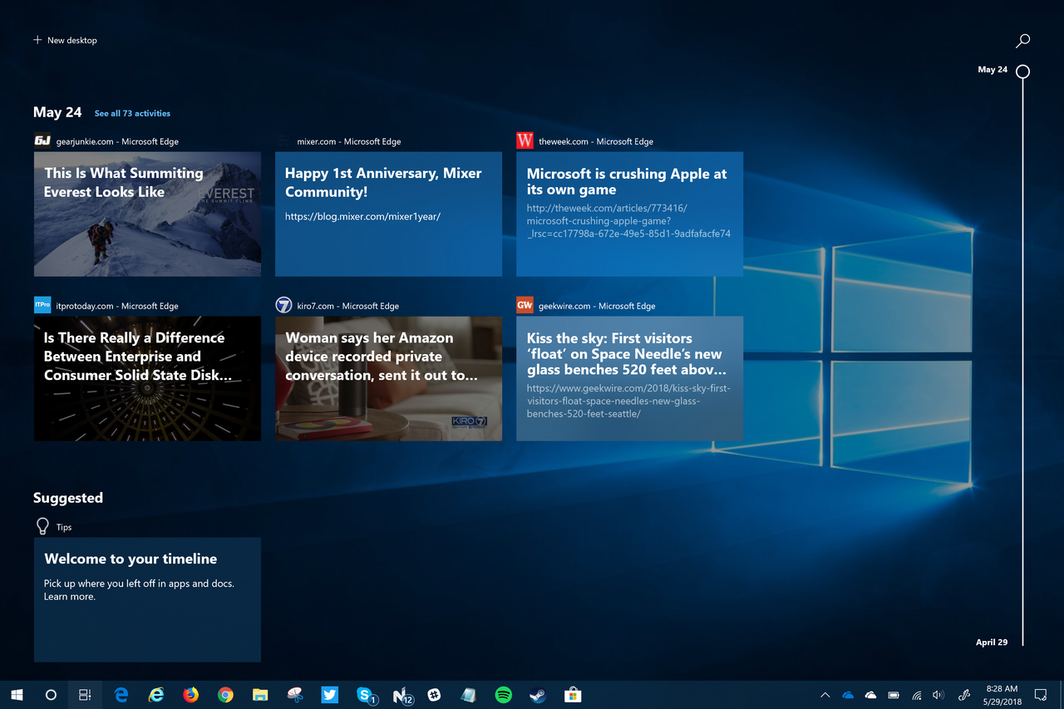Open Spotify from the taskbar
1064x709 pixels.
(503, 695)
